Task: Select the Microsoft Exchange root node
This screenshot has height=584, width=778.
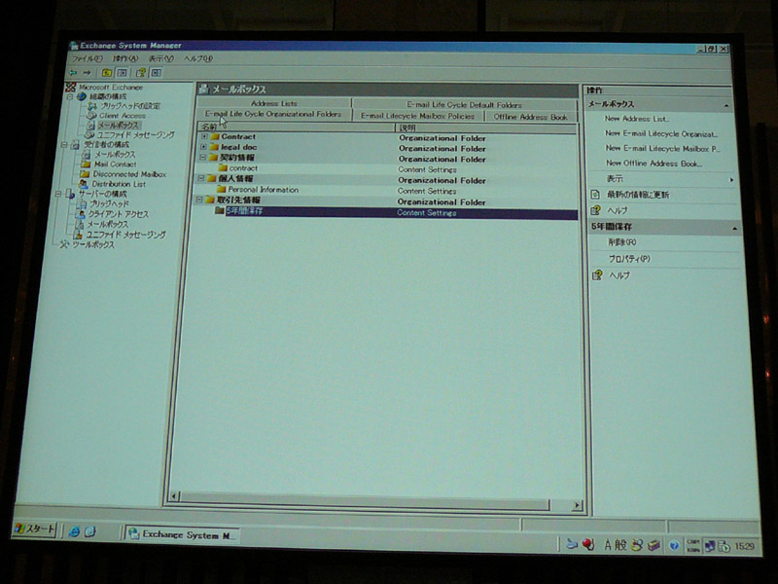Action: click(x=111, y=88)
